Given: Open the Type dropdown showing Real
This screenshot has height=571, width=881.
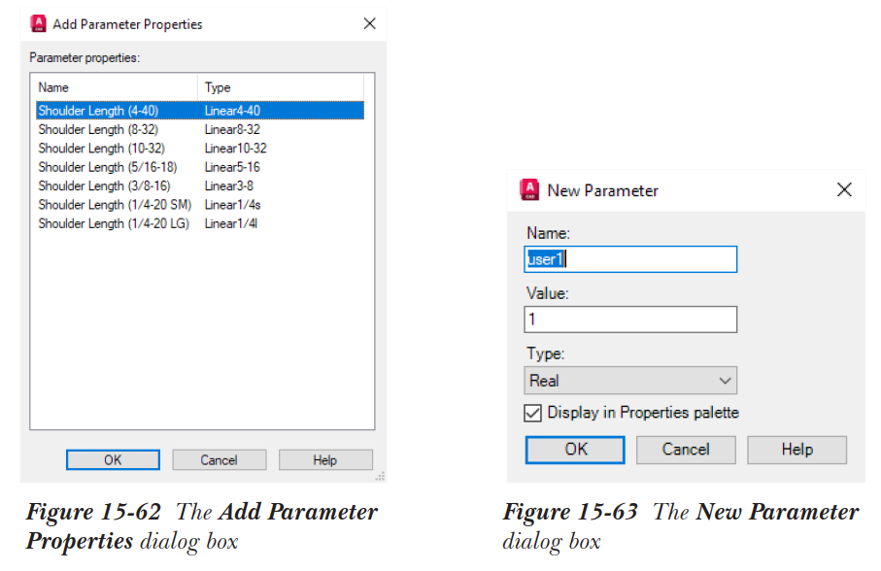Looking at the screenshot, I should 630,381.
